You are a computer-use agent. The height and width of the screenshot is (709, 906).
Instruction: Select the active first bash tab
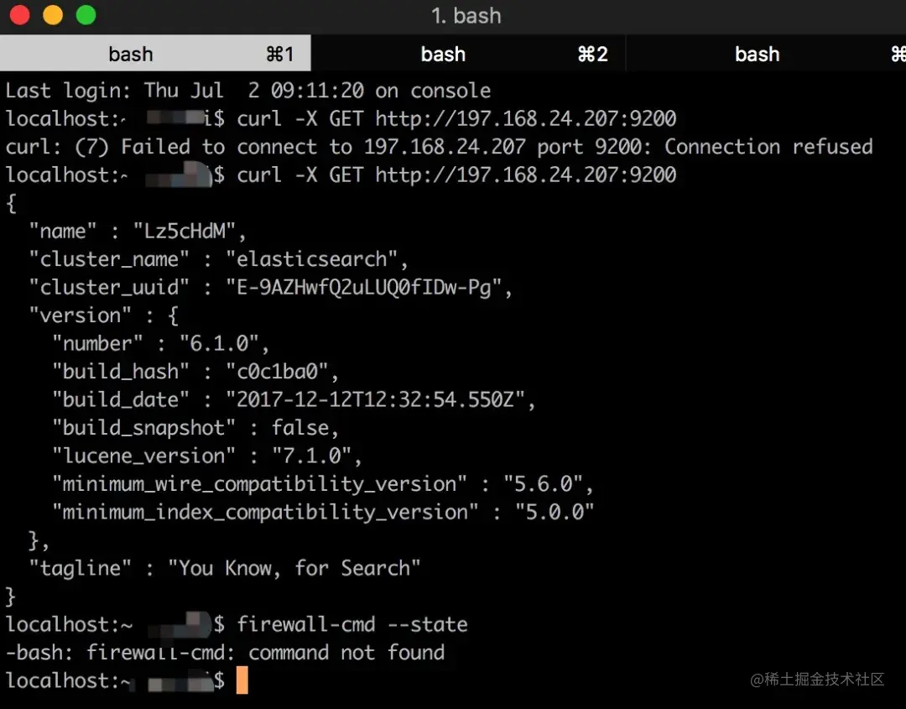(x=131, y=53)
